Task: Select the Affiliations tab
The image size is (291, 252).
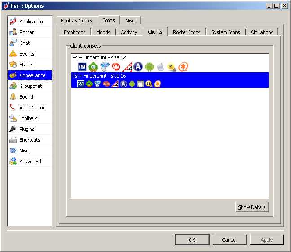Action: [x=262, y=32]
